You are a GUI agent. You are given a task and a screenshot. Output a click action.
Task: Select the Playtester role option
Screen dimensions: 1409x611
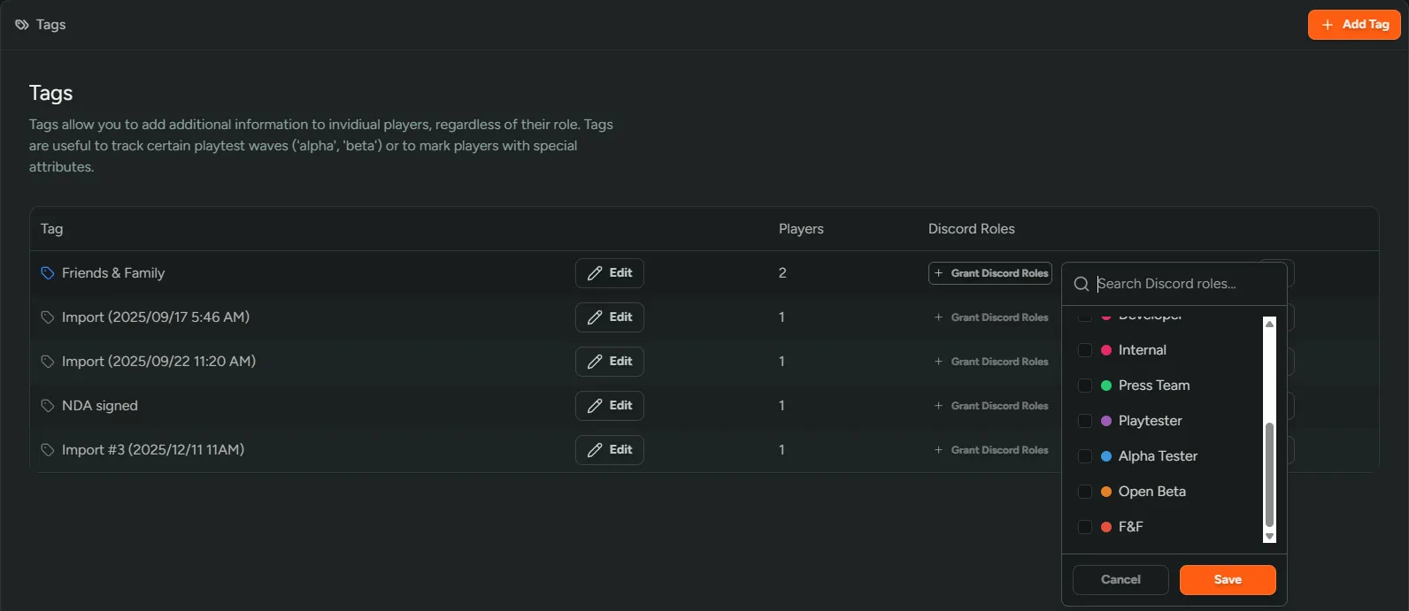(x=1150, y=421)
